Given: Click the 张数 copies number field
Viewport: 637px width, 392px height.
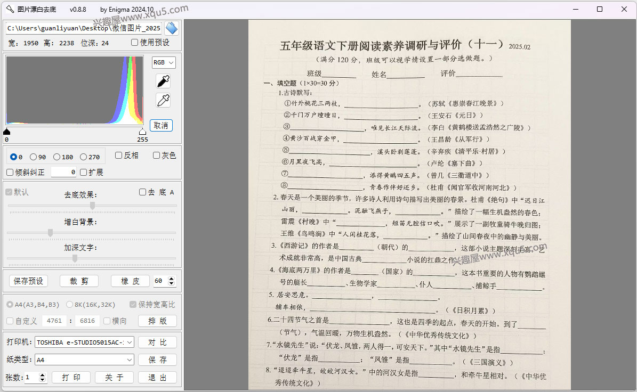Looking at the screenshot, I should click(x=31, y=378).
